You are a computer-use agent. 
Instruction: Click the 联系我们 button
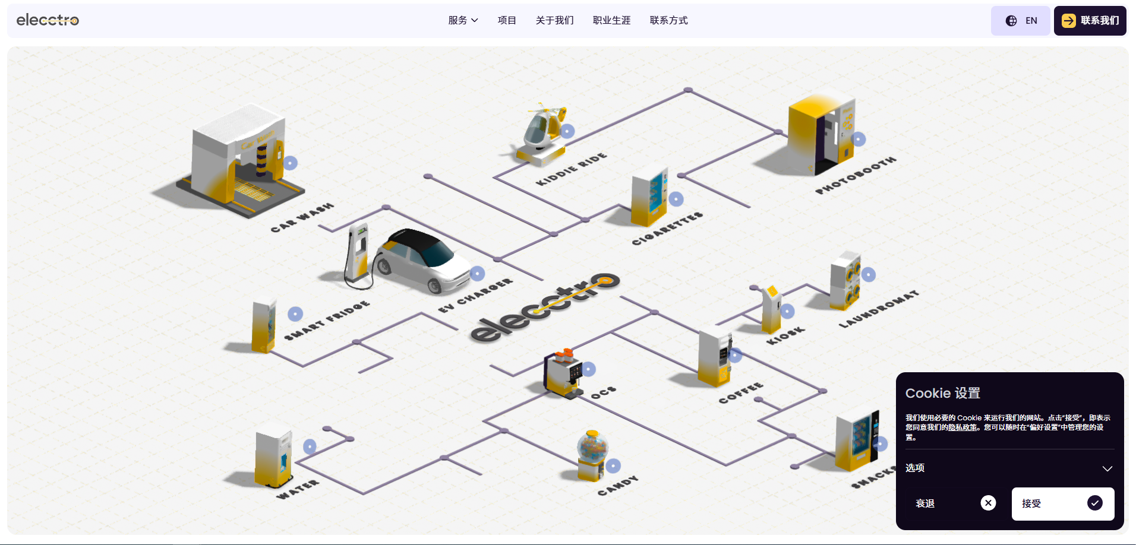1090,21
